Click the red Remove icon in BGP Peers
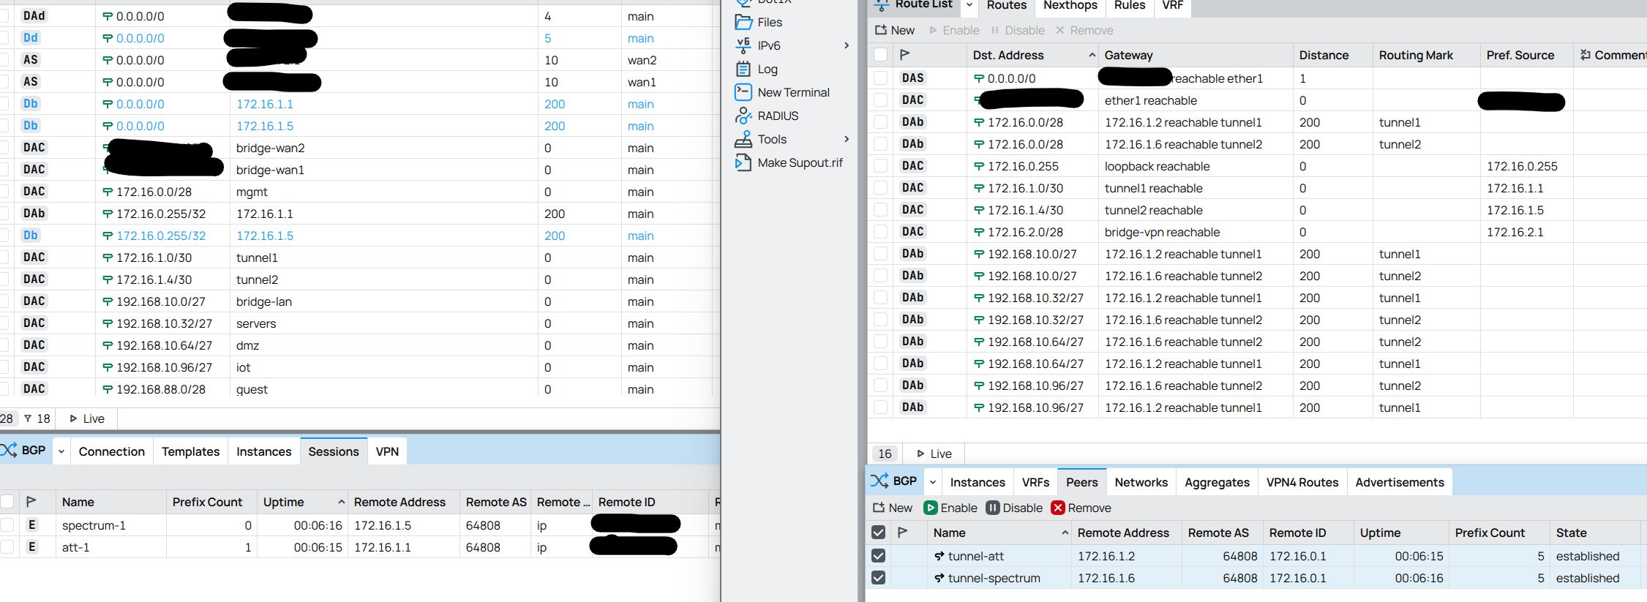 point(1058,508)
